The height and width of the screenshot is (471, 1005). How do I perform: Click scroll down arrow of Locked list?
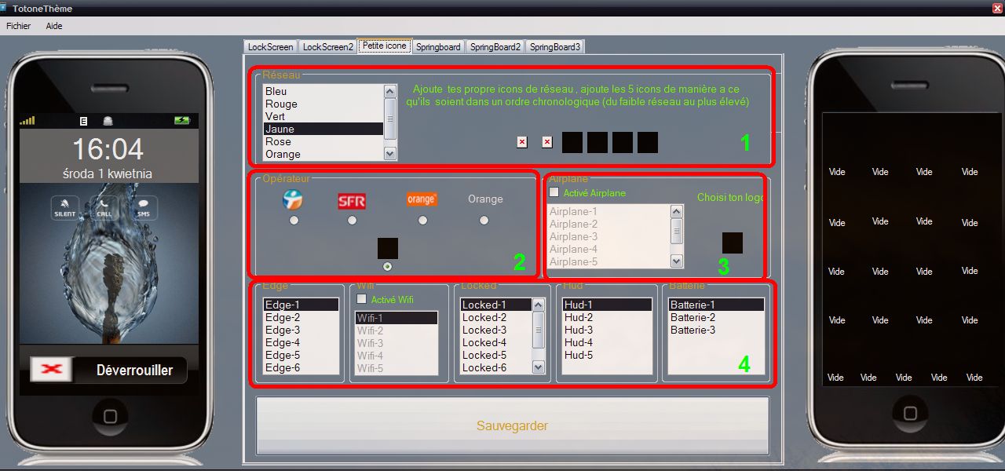[x=538, y=367]
